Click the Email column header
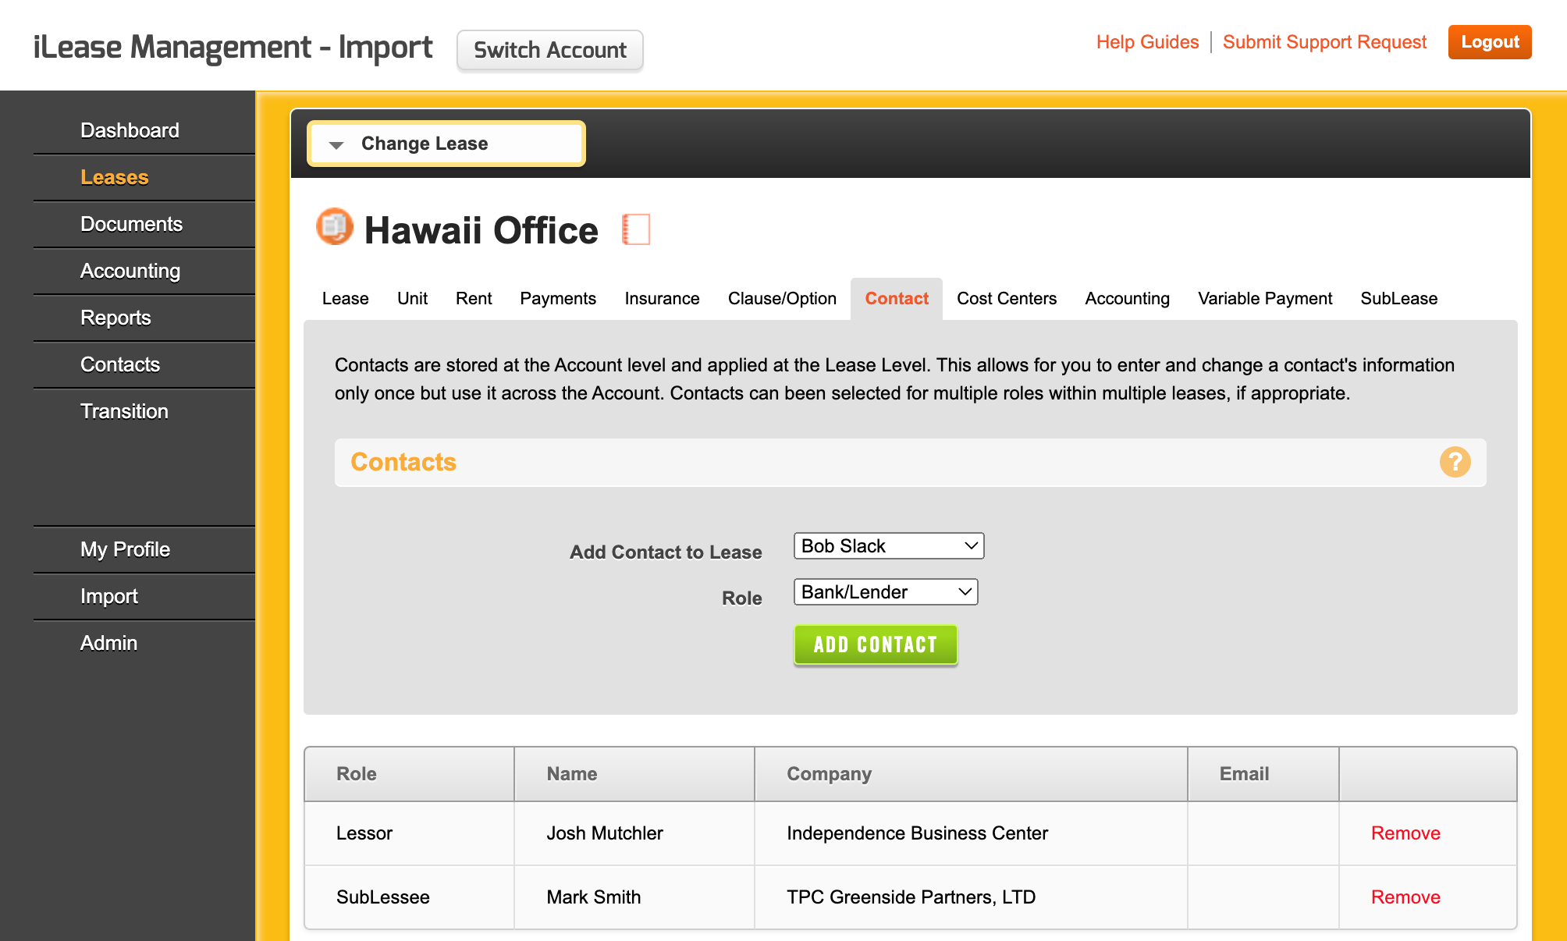 click(x=1263, y=774)
